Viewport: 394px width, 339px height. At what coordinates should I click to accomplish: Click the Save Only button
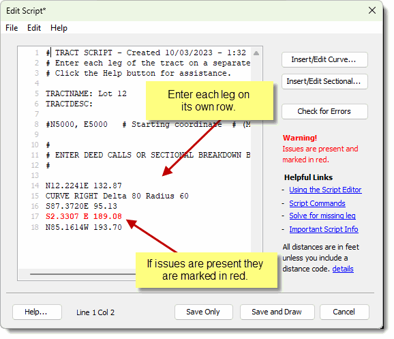[x=204, y=312]
